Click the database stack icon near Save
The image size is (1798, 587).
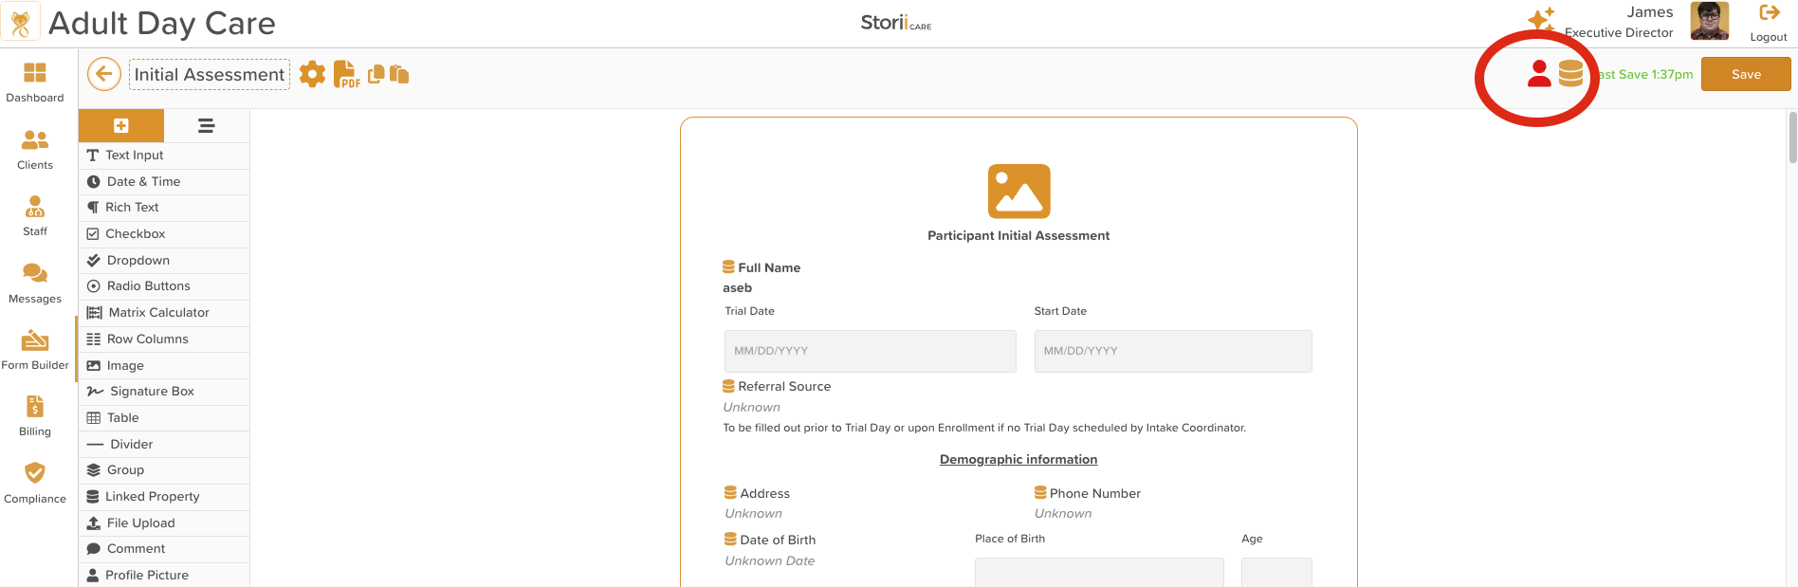point(1570,74)
